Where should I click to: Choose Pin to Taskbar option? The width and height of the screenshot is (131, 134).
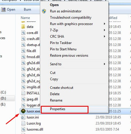tap(61, 43)
